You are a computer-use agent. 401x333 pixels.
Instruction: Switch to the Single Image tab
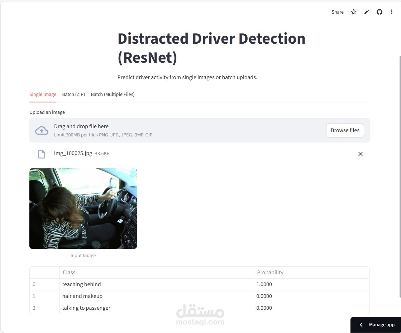pyautogui.click(x=43, y=94)
